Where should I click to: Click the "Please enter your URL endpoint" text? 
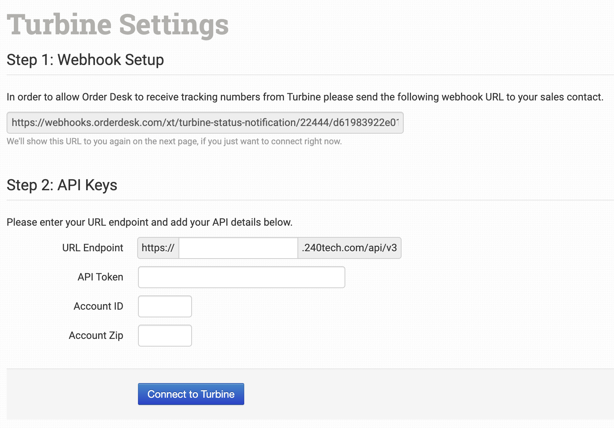pyautogui.click(x=150, y=222)
